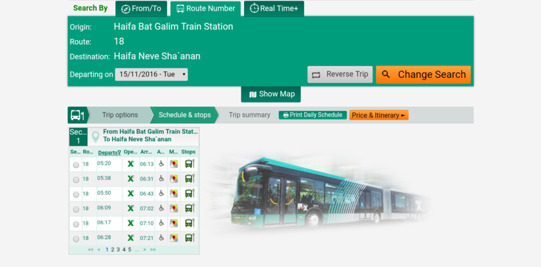Click the Change Search button
Viewport: 541px width, 267px height.
424,74
